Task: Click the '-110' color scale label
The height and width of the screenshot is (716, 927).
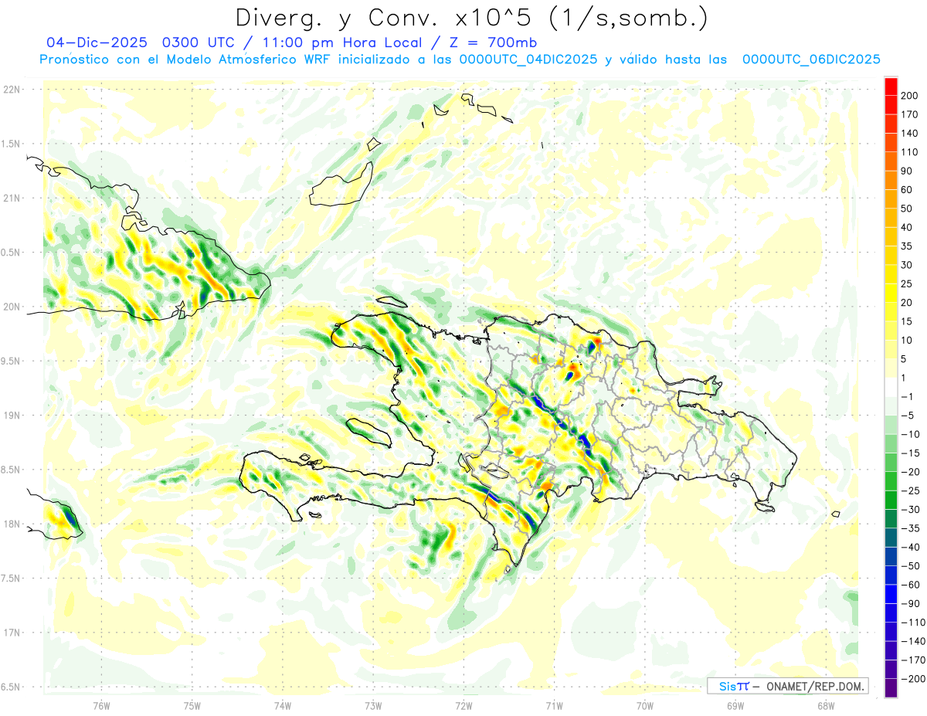Action: pos(914,623)
